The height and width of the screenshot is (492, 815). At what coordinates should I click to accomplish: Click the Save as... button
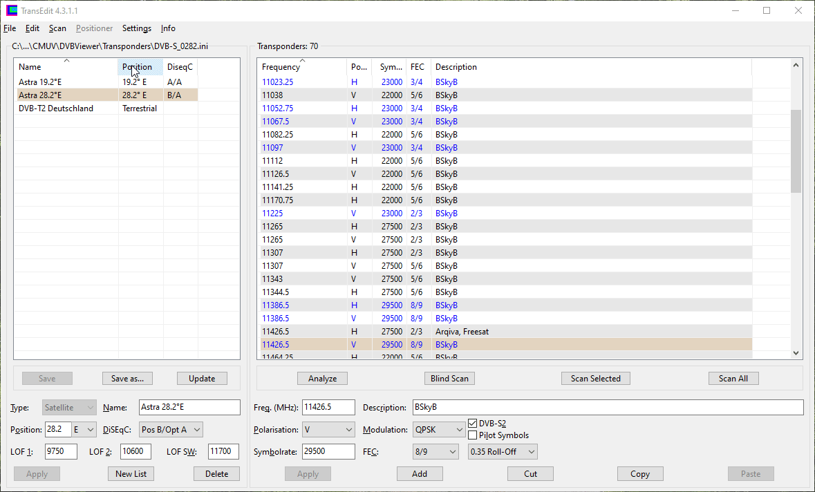pyautogui.click(x=127, y=379)
